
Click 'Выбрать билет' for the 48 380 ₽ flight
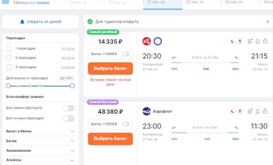[x=110, y=139]
